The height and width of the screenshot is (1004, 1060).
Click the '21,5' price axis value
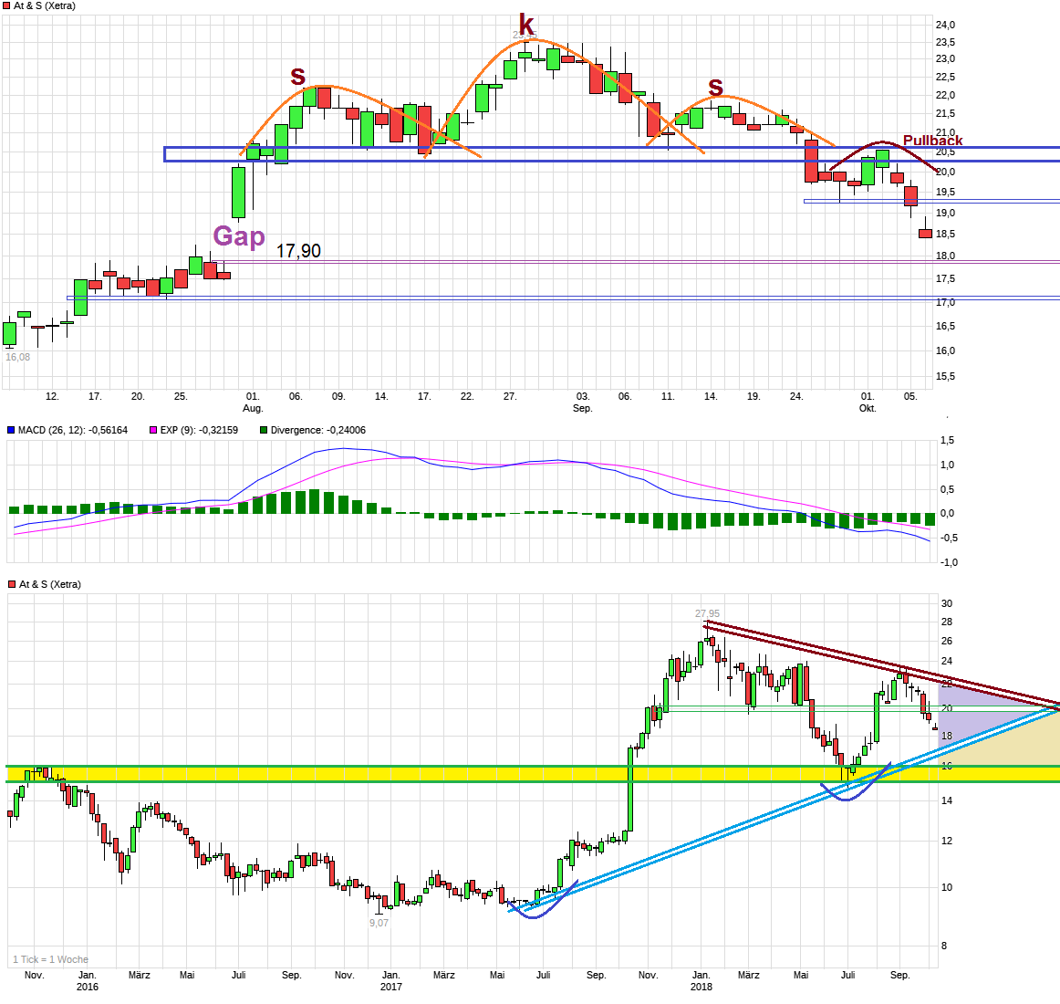click(945, 114)
